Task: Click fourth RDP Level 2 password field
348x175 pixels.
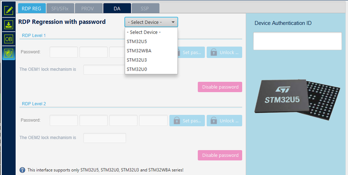Action: 154,121
